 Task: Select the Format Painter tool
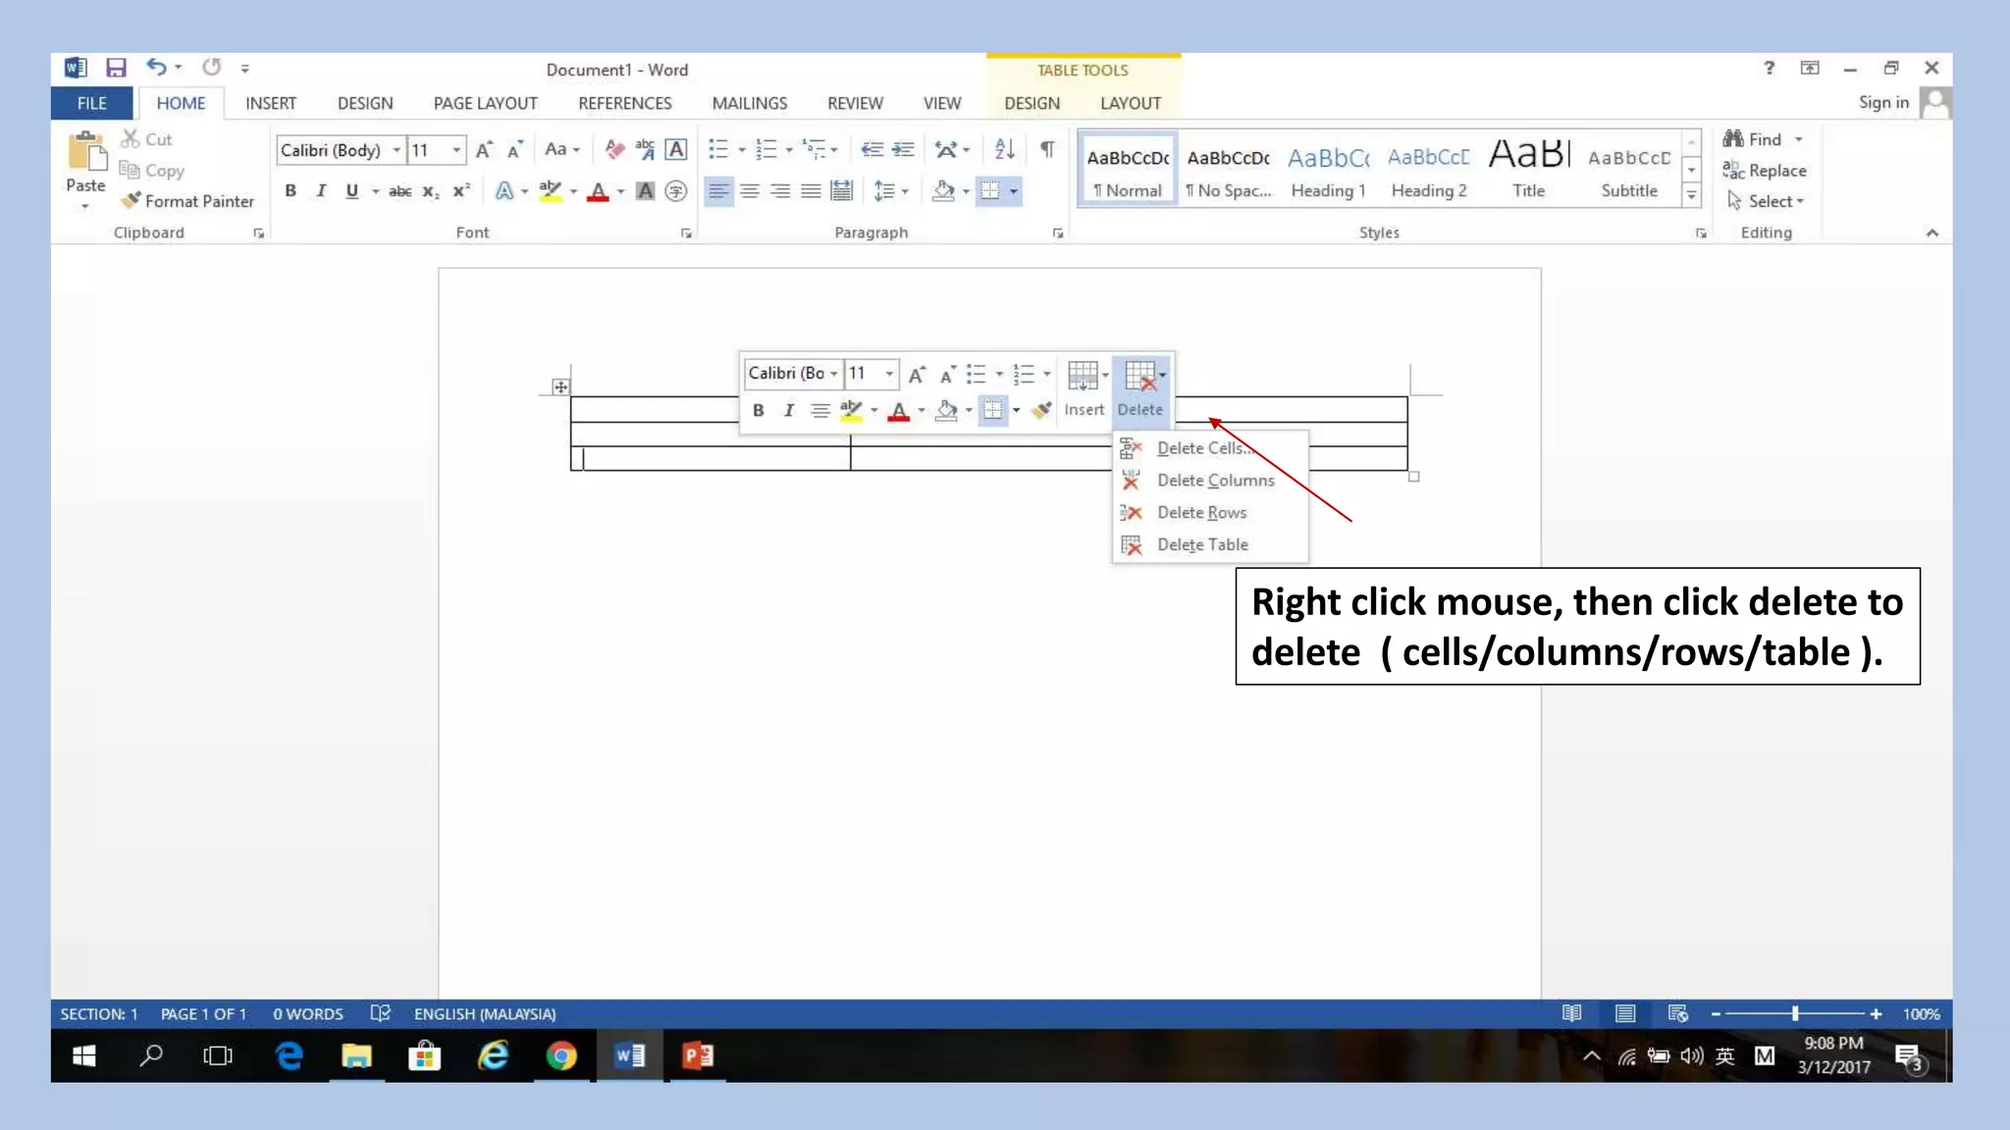tap(186, 201)
